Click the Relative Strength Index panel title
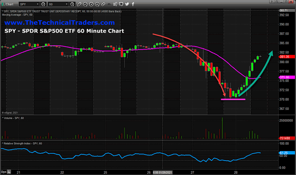296x175 pixels. pyautogui.click(x=22, y=143)
